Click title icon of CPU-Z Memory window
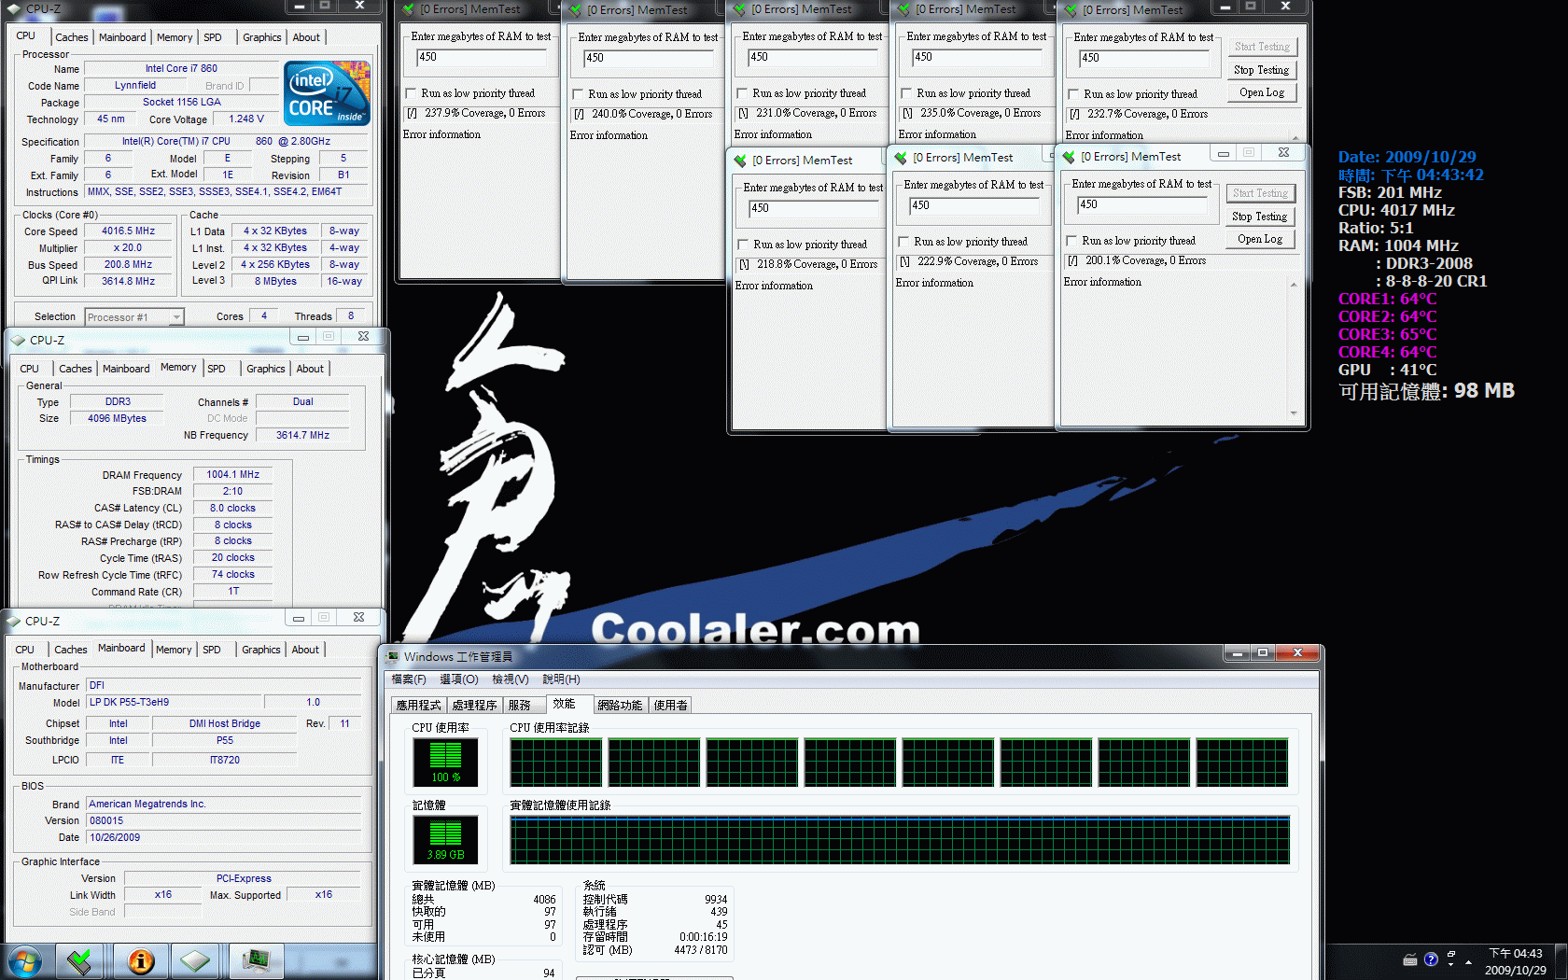 (18, 340)
